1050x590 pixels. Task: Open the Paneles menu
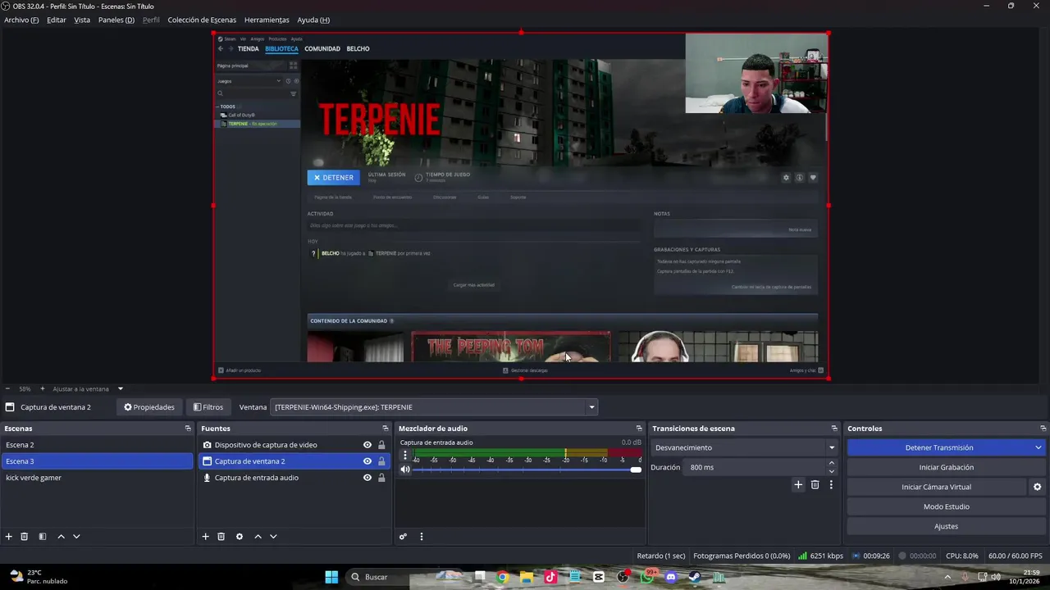coord(116,20)
